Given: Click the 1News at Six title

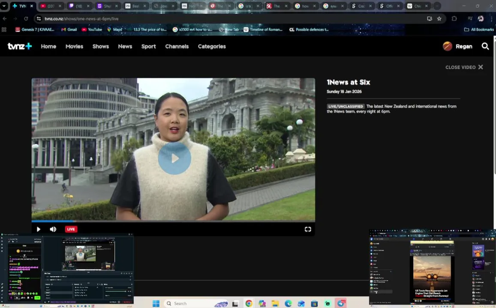Looking at the screenshot, I should pos(348,83).
